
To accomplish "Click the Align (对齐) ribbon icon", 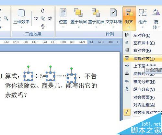I will click(129, 12).
